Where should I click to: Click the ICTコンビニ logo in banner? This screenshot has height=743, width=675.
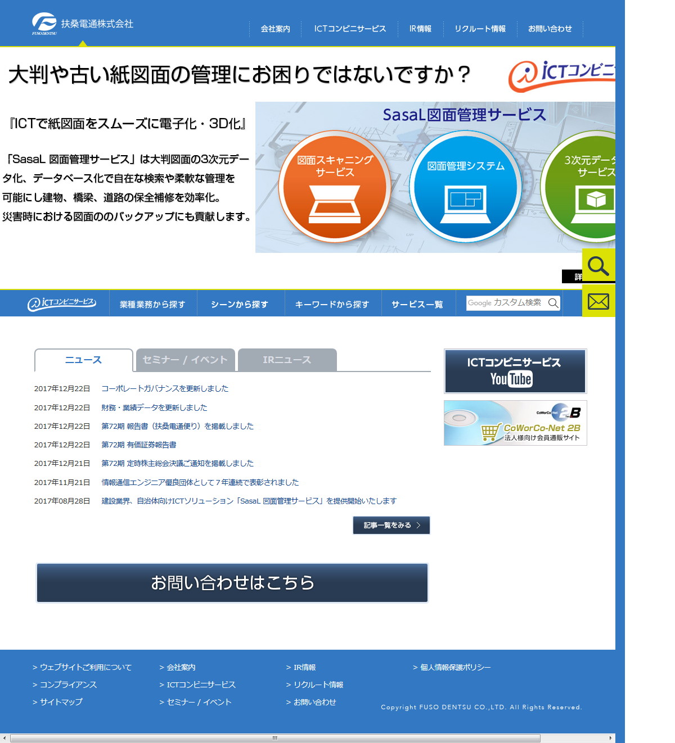(x=561, y=75)
